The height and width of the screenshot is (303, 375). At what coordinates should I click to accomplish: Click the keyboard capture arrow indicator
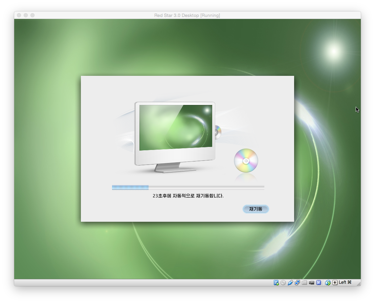click(335, 283)
